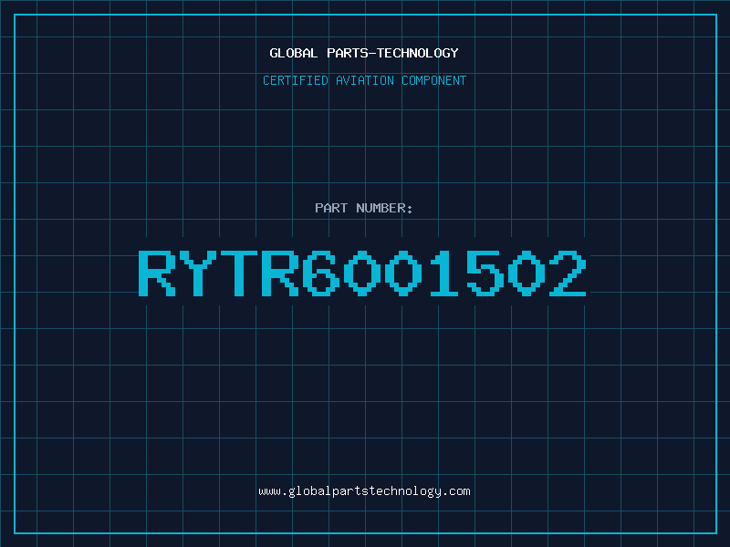Viewport: 730px width, 547px height.
Task: Select the CERTIFIED AVIATION COMPONENT subtitle
Action: 364,80
